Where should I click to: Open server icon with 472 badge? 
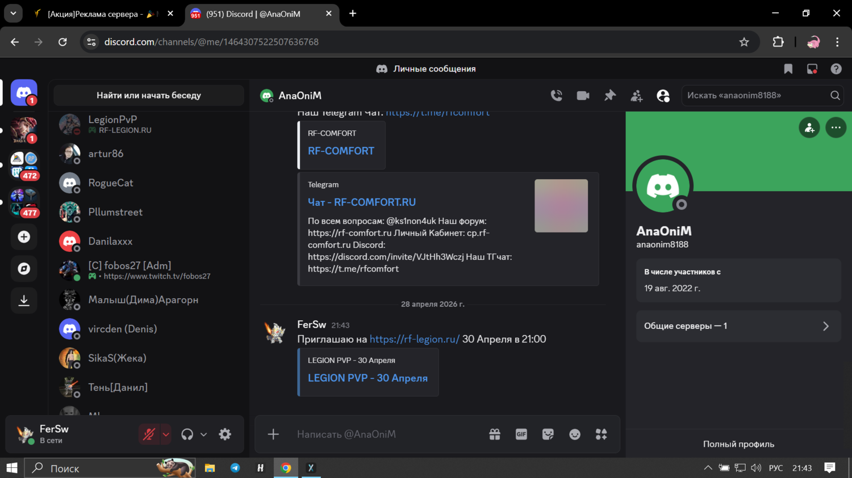tap(24, 165)
